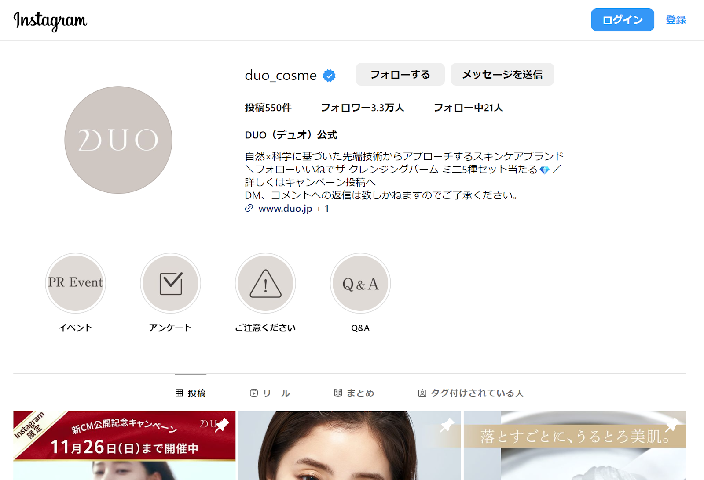Click the 投稿550件 post count
The height and width of the screenshot is (480, 704).
[268, 108]
